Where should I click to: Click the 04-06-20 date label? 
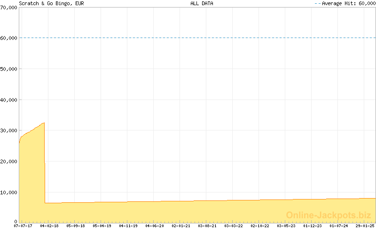[x=155, y=226]
